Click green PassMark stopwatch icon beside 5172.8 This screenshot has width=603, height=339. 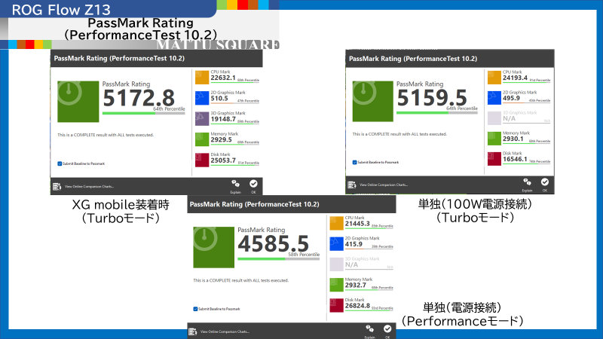tap(78, 102)
